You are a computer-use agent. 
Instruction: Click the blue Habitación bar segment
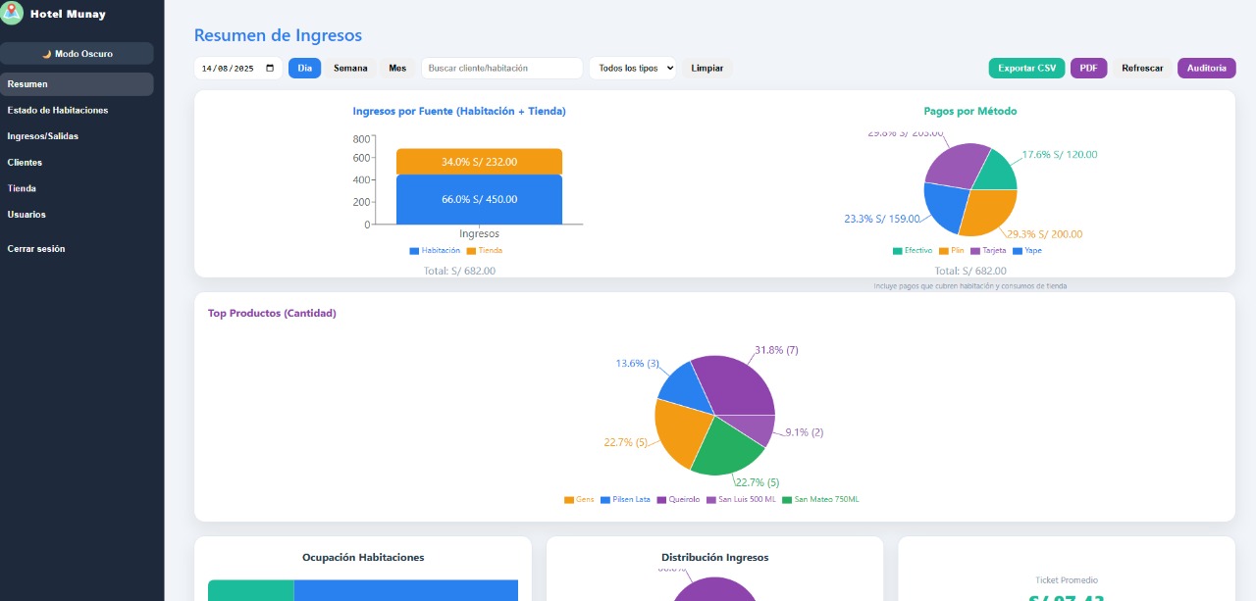479,199
